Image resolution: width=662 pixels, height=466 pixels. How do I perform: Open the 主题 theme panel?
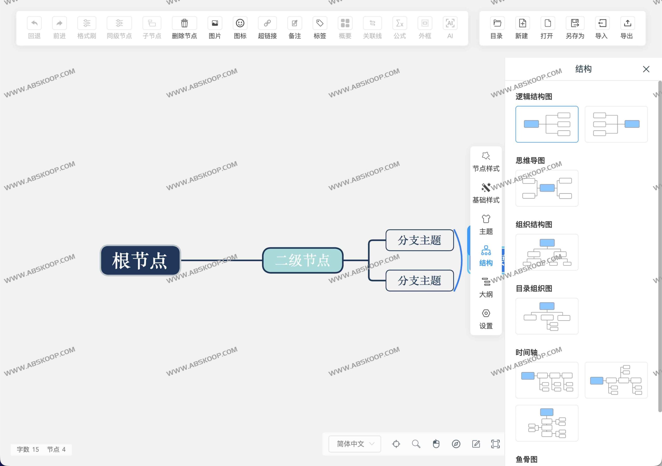tap(486, 225)
